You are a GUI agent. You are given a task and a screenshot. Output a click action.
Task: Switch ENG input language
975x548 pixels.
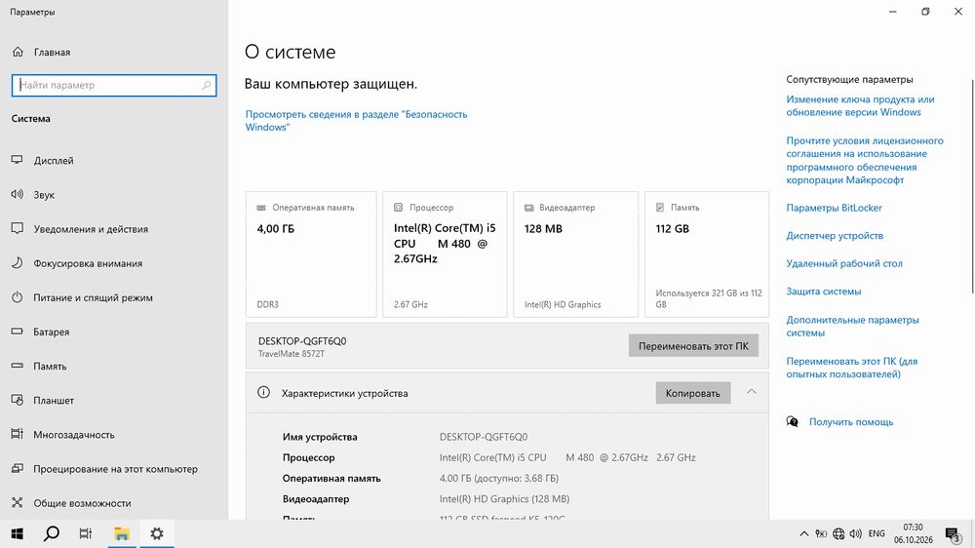[877, 533]
